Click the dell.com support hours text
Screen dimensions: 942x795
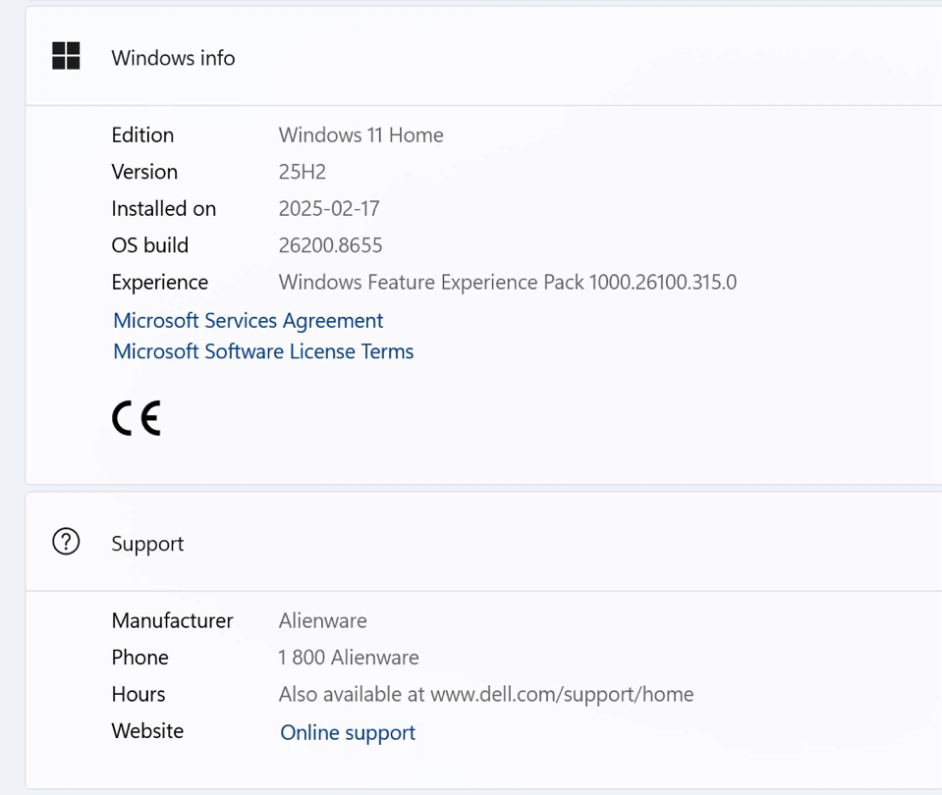pos(486,695)
